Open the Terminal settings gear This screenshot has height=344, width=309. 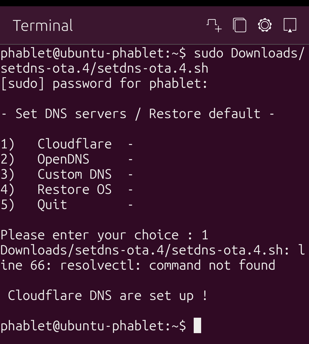264,25
